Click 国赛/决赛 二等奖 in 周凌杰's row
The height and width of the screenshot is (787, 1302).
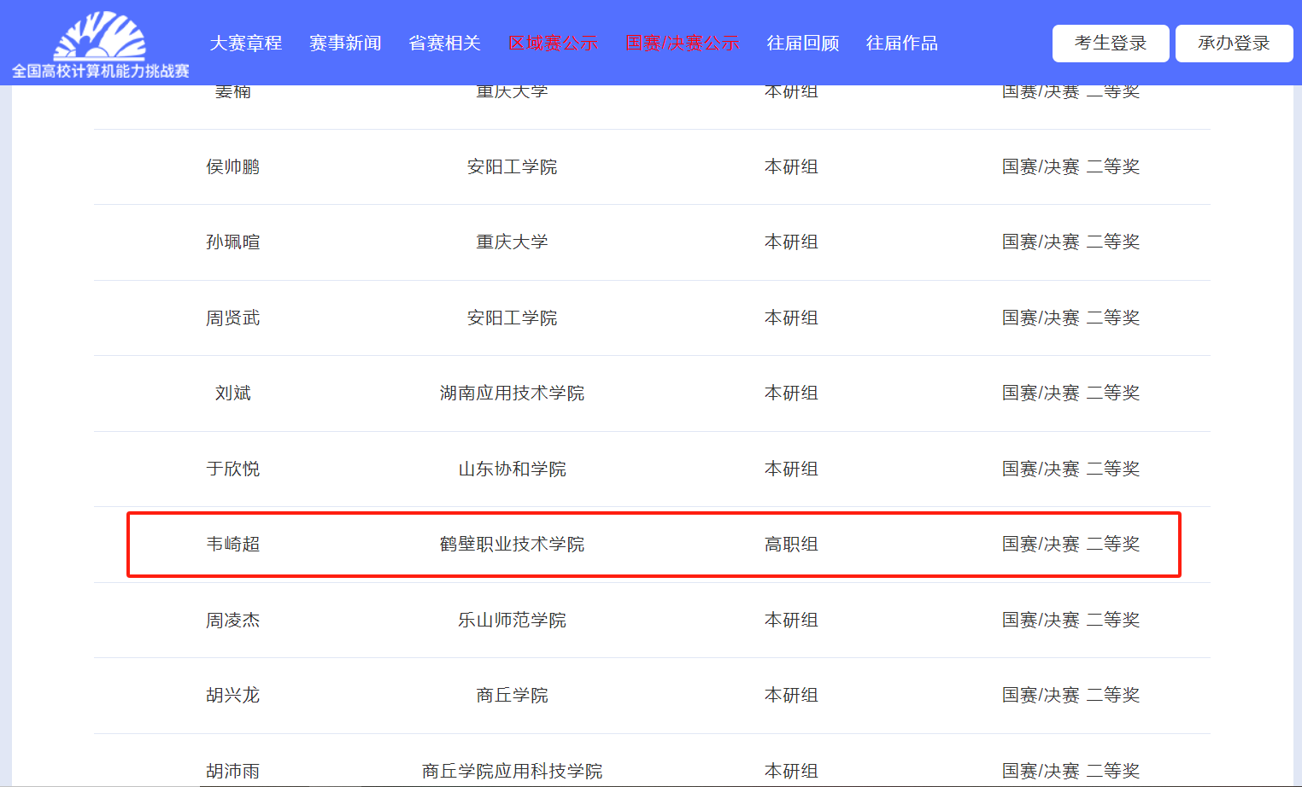point(1070,620)
